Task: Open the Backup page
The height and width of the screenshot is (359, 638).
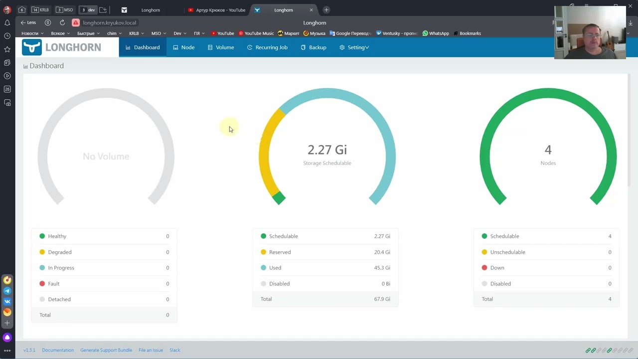Action: tap(314, 47)
